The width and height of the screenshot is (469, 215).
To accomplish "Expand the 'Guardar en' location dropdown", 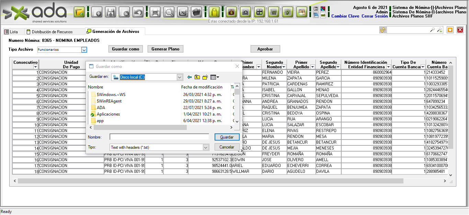I will coord(179,77).
